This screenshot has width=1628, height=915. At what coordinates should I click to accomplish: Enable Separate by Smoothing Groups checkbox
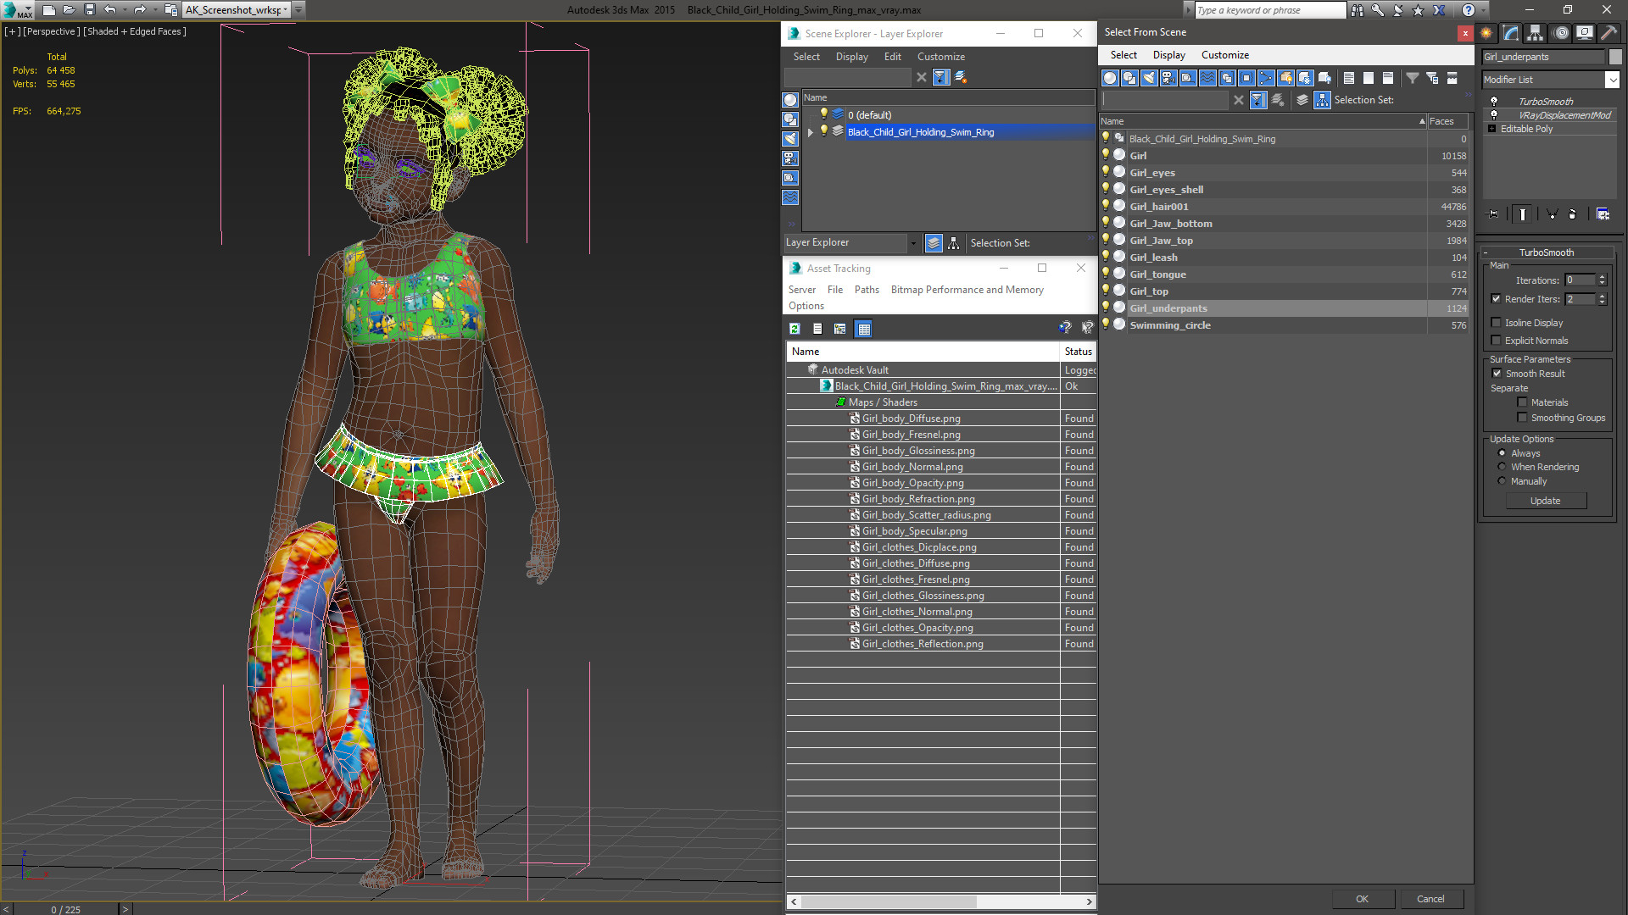pyautogui.click(x=1522, y=418)
